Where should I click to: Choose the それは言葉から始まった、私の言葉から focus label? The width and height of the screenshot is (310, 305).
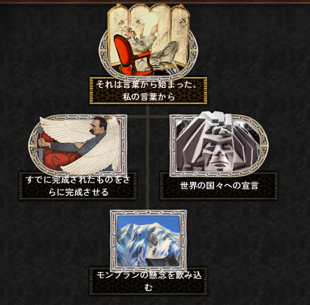point(148,91)
